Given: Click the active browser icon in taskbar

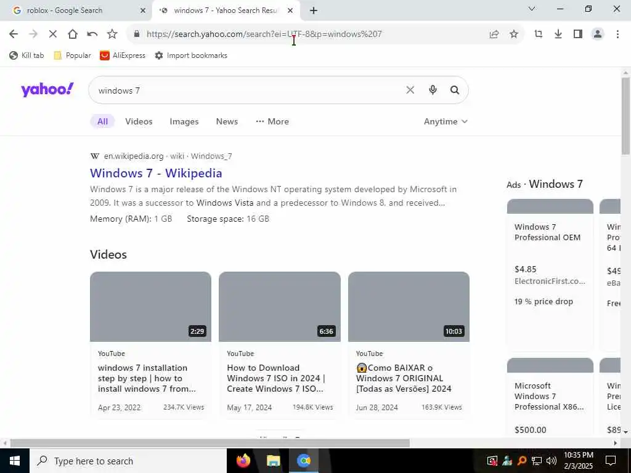Looking at the screenshot, I should tap(304, 461).
